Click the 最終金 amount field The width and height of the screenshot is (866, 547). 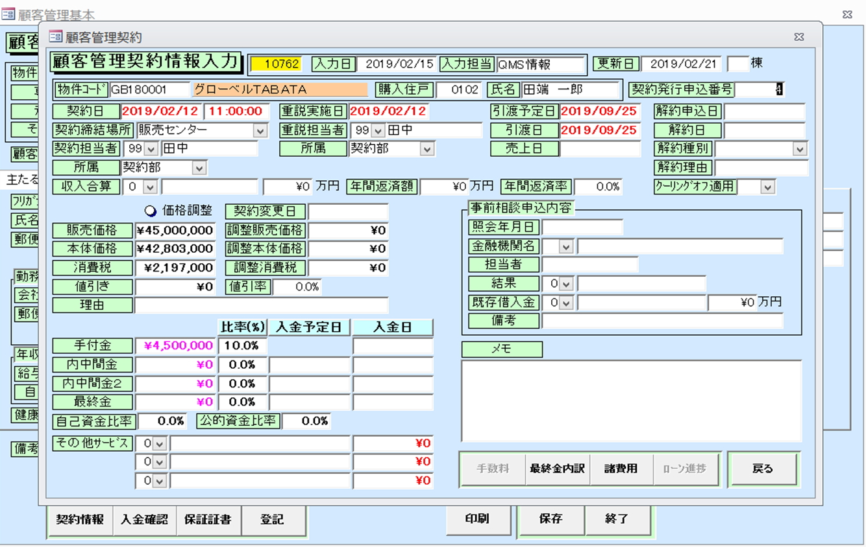(x=175, y=402)
